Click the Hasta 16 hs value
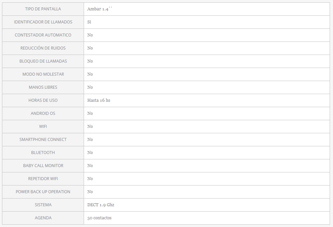Image resolution: width=333 pixels, height=227 pixels. coord(99,100)
